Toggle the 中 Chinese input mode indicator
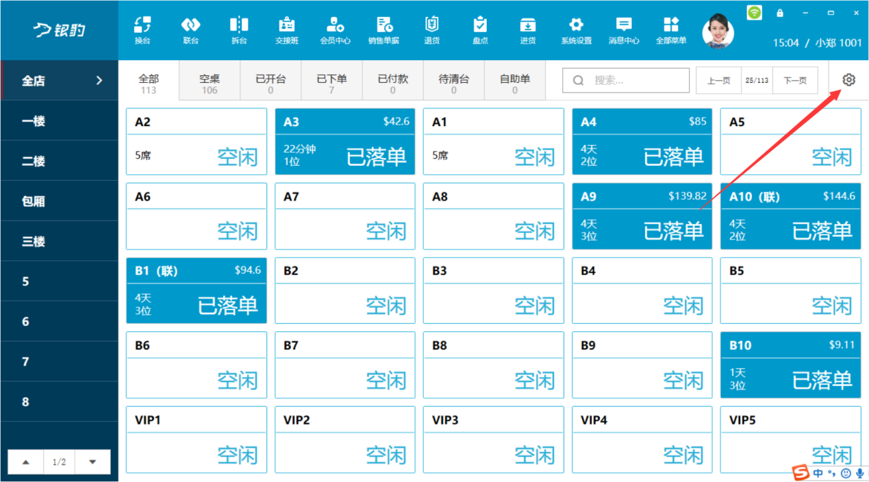The width and height of the screenshot is (869, 482). coord(818,473)
